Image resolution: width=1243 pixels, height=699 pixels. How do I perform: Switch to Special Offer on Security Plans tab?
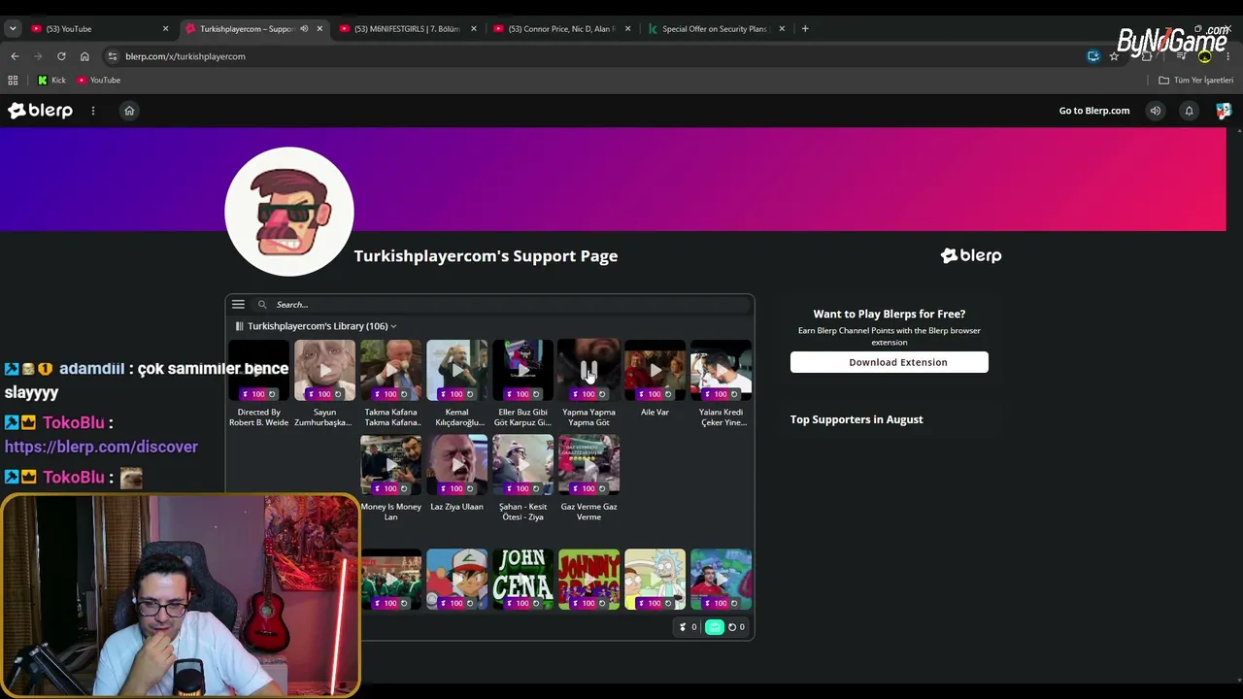(715, 29)
